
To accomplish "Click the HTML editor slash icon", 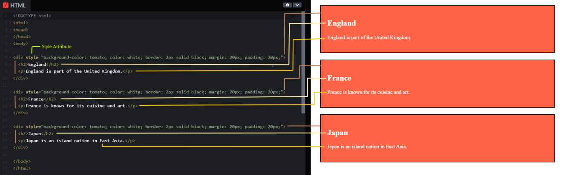I will (6, 5).
